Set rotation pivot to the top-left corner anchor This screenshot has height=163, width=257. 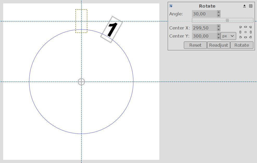[241, 27]
